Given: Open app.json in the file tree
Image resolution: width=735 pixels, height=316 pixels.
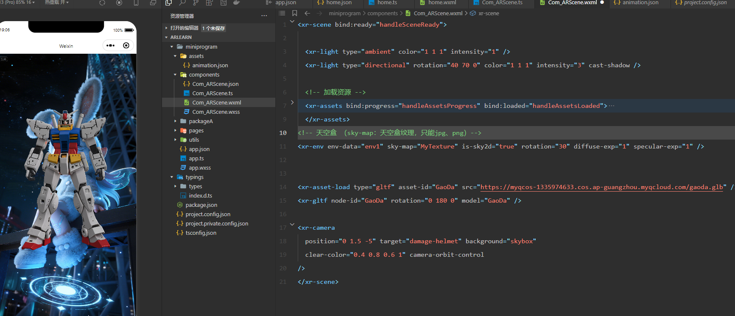Looking at the screenshot, I should (x=219, y=149).
